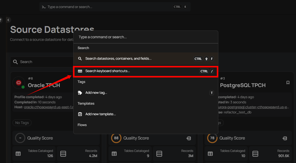Click the Tables Cataloged grid icon on Oracle card
The width and height of the screenshot is (296, 163).
[18, 153]
